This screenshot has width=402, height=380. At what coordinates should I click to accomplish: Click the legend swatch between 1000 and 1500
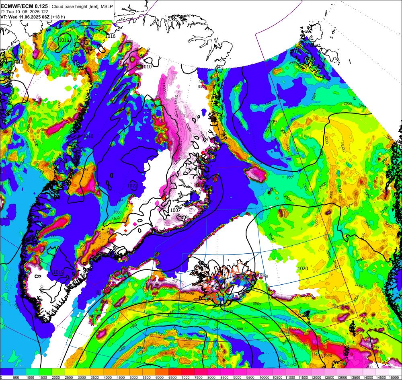[x=33, y=372]
